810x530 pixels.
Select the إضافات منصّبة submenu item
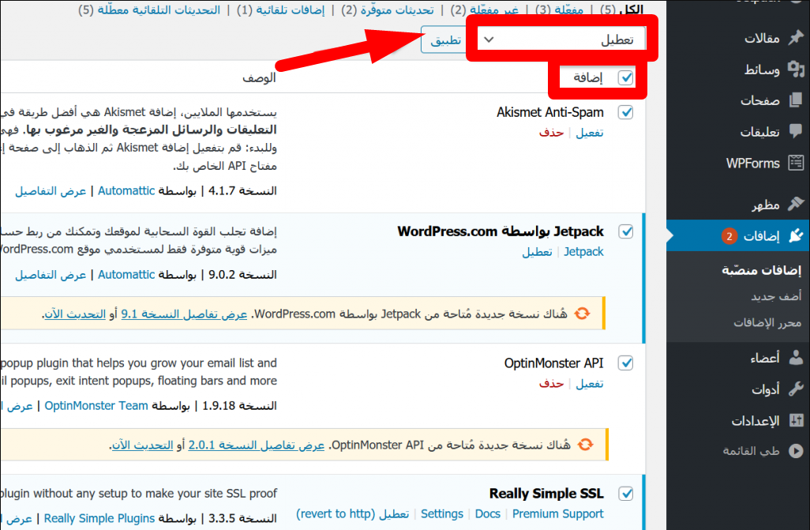[761, 270]
